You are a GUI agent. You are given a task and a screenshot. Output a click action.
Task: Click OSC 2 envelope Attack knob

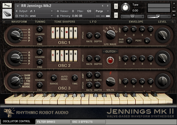[125, 58]
